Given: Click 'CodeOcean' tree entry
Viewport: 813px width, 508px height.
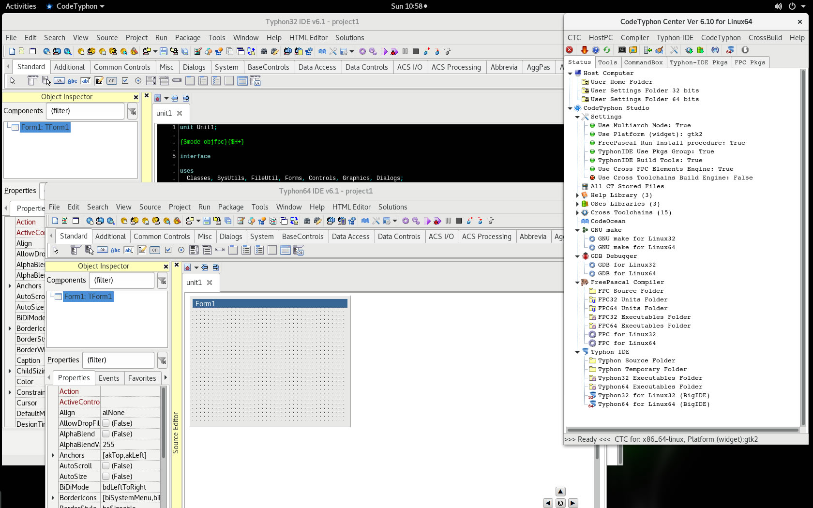Looking at the screenshot, I should pos(608,222).
